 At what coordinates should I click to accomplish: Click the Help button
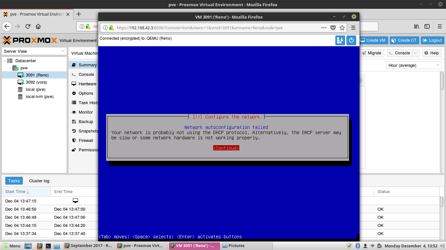pyautogui.click(x=431, y=53)
